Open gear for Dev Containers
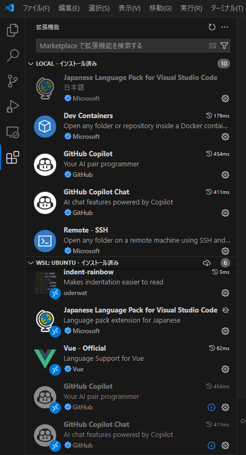 225,136
